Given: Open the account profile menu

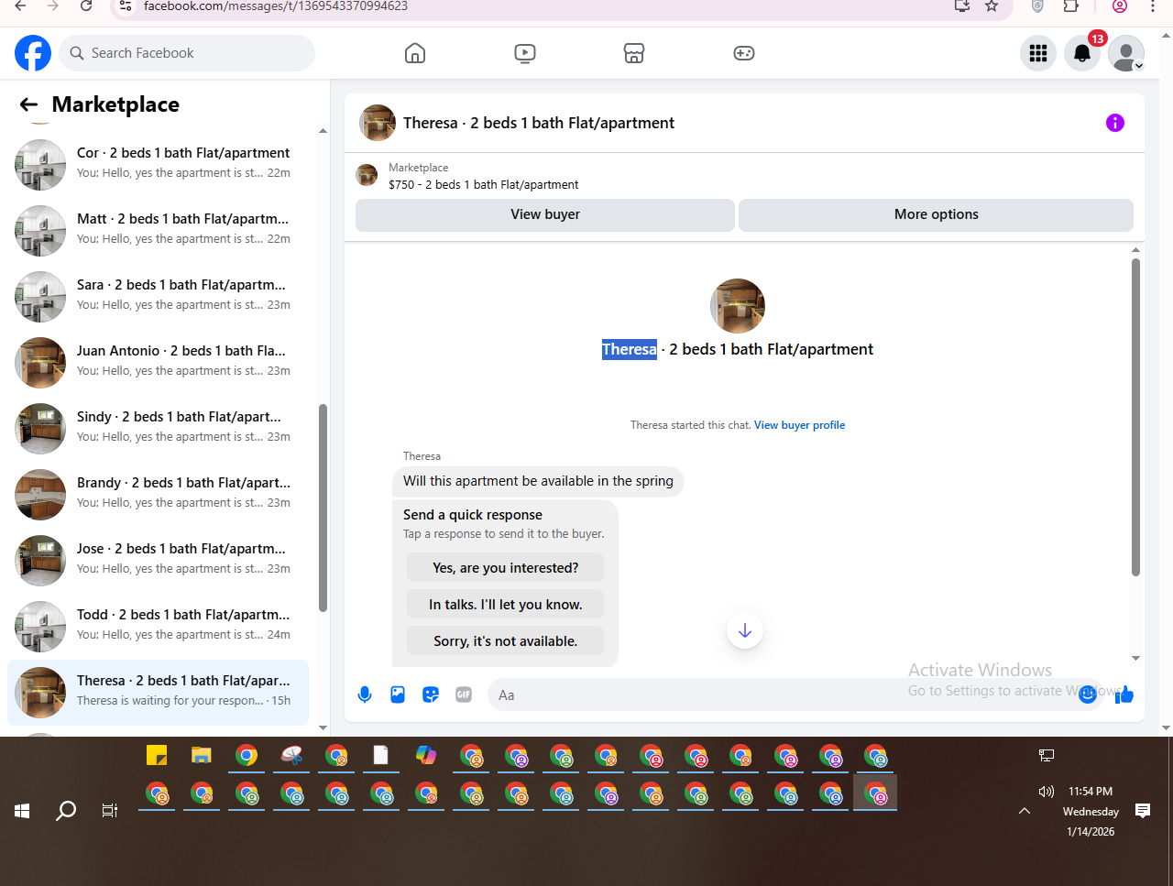Looking at the screenshot, I should pos(1126,53).
